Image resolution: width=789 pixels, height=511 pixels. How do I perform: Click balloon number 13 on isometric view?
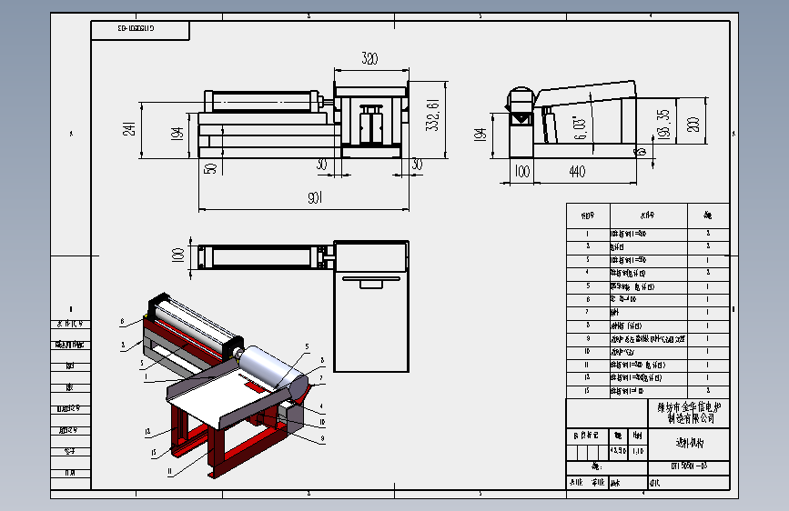coord(147,432)
